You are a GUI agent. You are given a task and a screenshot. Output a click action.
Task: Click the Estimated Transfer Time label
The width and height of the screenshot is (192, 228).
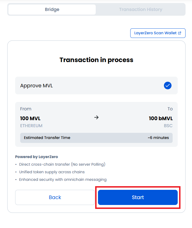[47, 138]
